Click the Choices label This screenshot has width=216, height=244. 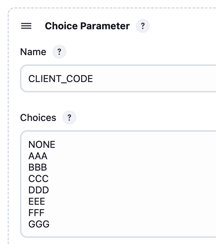[x=38, y=118]
